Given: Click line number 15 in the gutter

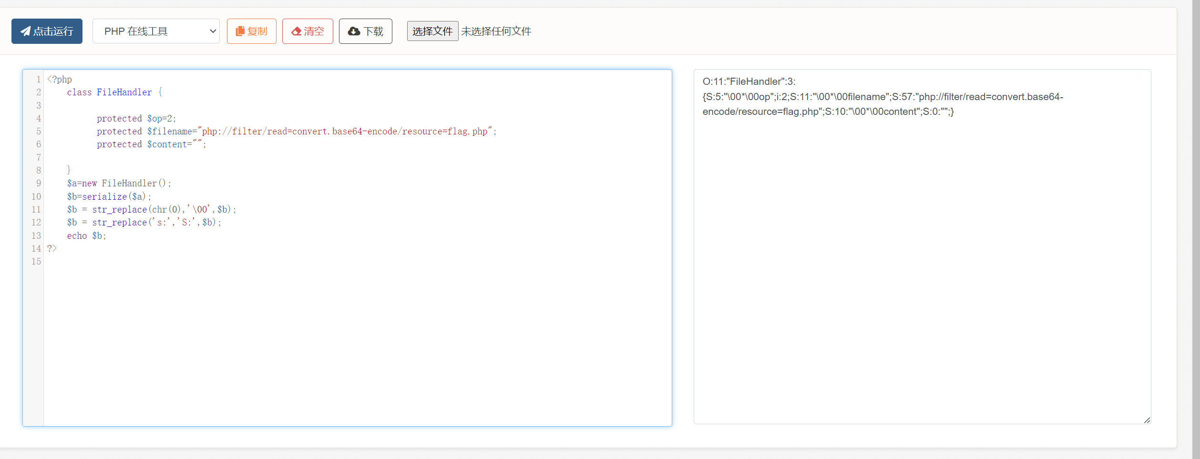Looking at the screenshot, I should click(36, 261).
